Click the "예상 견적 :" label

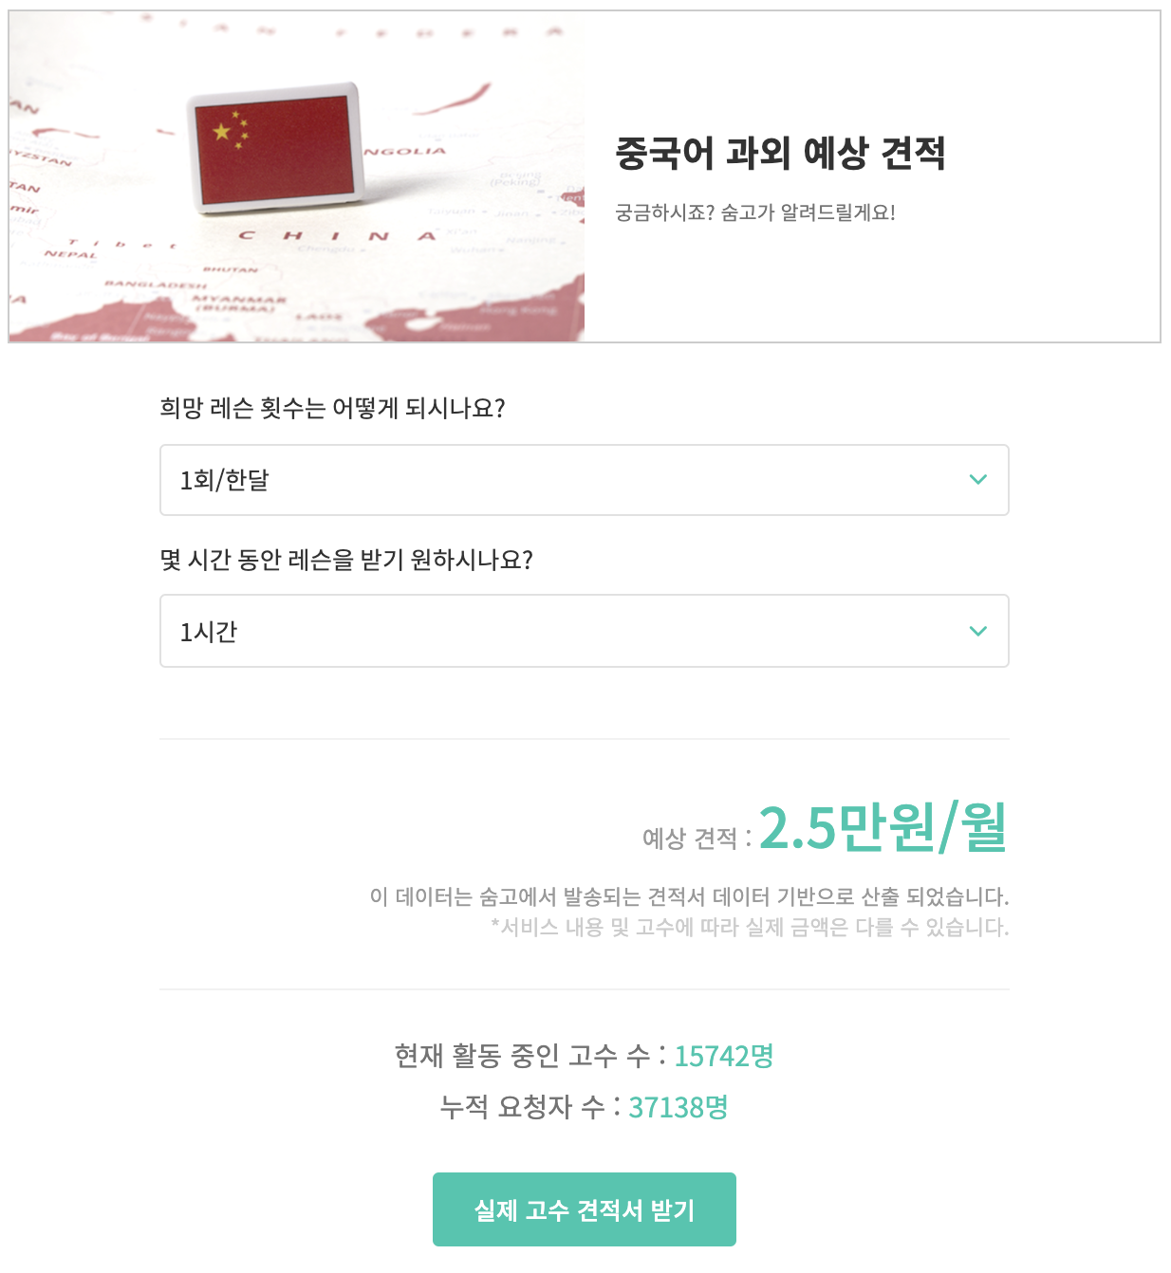coord(697,839)
